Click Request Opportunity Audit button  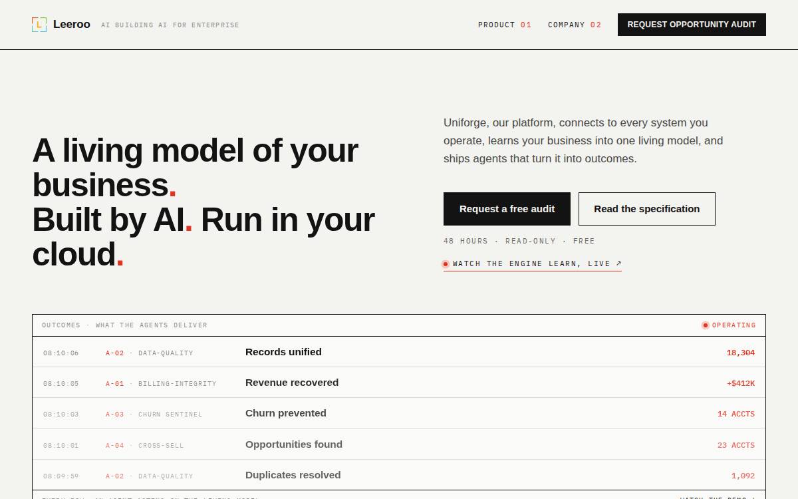click(x=692, y=25)
